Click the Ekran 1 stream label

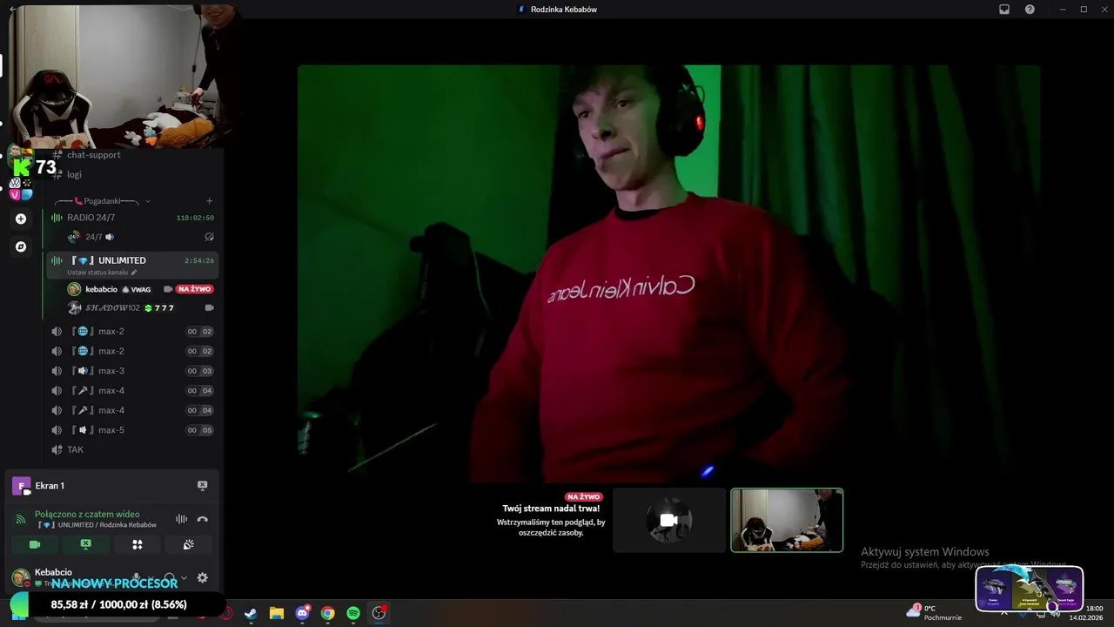click(x=50, y=486)
